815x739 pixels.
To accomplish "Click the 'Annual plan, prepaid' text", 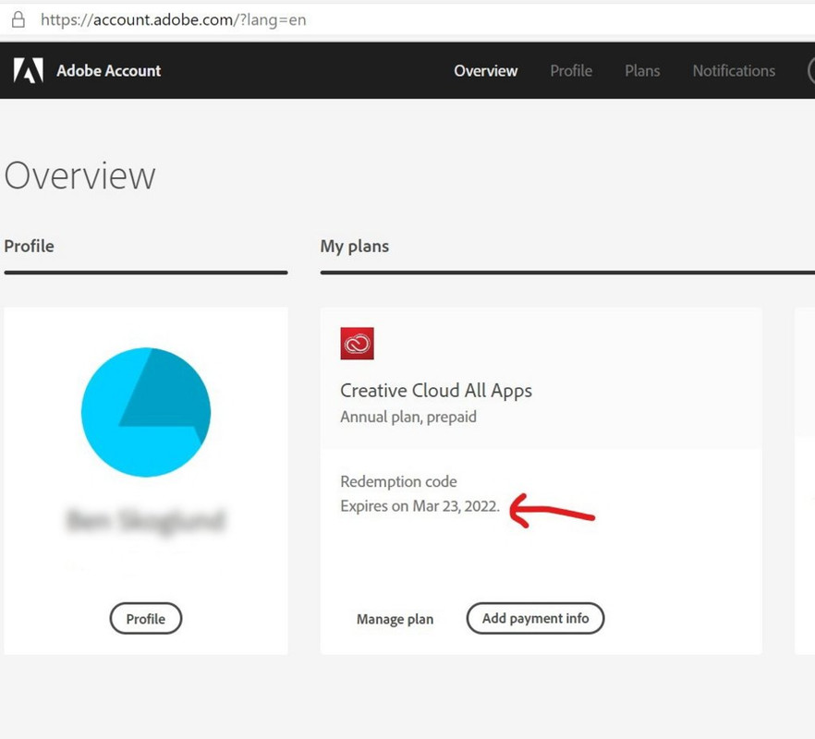I will point(408,417).
